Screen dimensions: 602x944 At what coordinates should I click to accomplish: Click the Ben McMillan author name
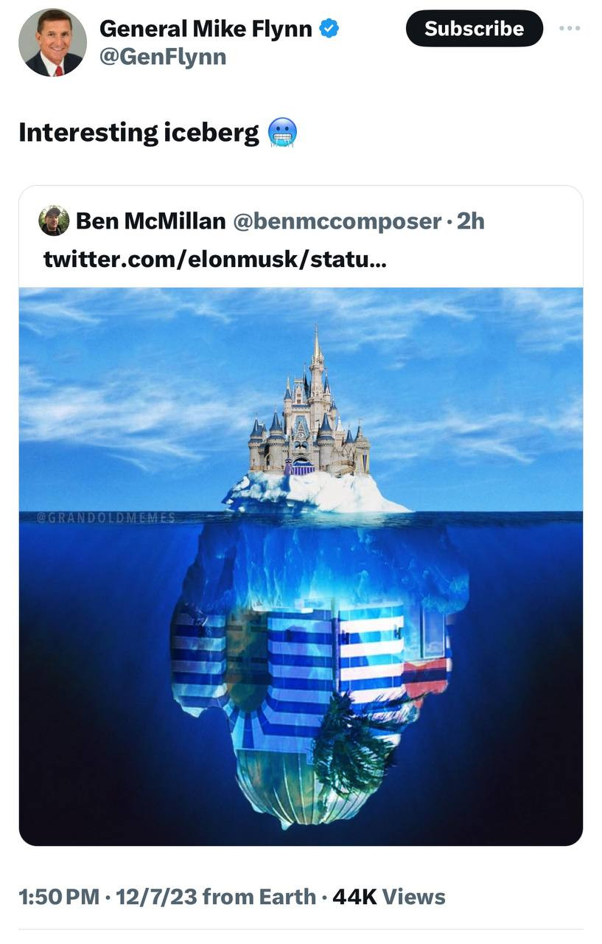pos(150,221)
